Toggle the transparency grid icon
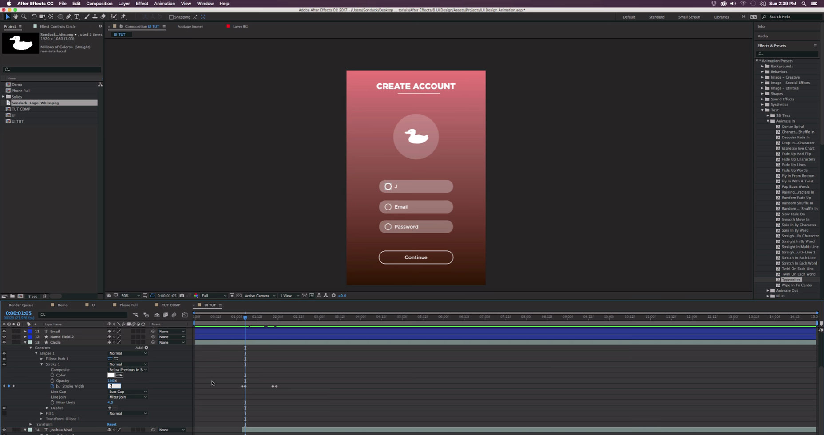 click(239, 296)
